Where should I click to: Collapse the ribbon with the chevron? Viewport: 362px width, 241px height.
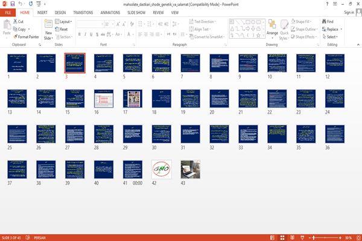coord(358,45)
